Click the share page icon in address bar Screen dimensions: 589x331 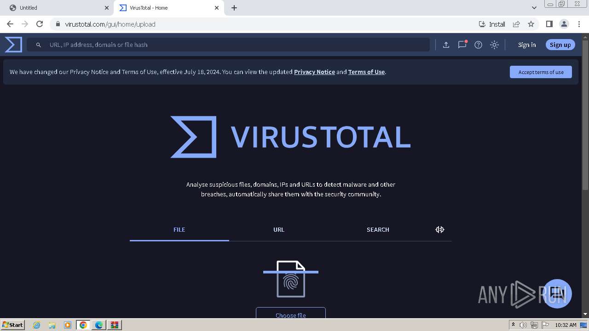(x=516, y=24)
